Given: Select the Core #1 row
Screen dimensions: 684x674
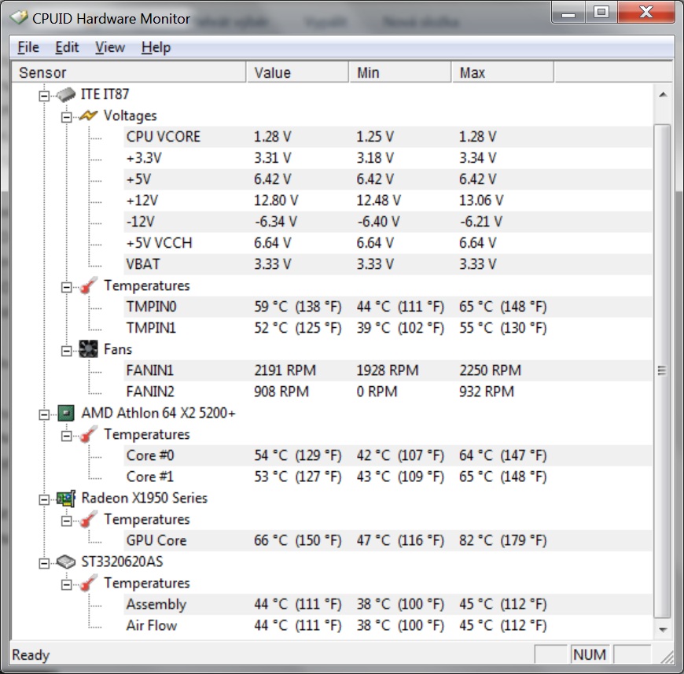Looking at the screenshot, I should 388,477.
